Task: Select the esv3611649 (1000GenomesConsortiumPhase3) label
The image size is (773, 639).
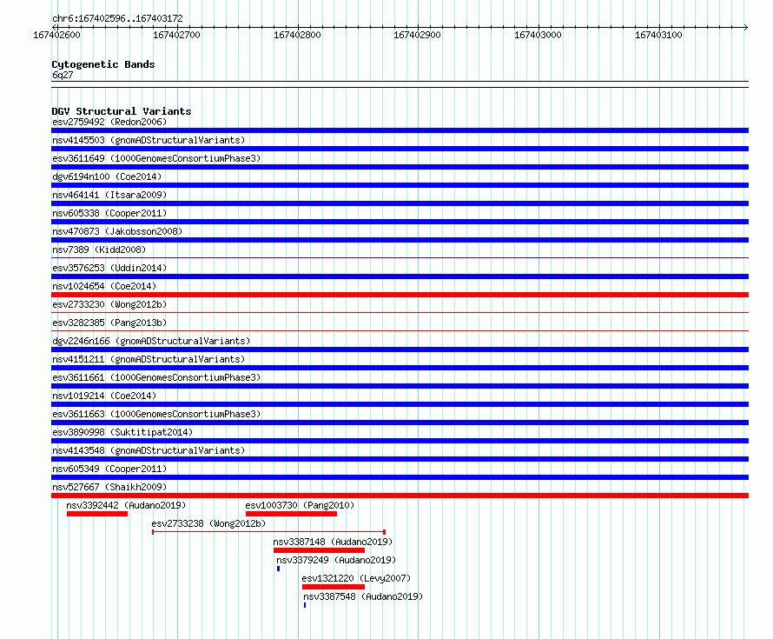Action: 156,158
